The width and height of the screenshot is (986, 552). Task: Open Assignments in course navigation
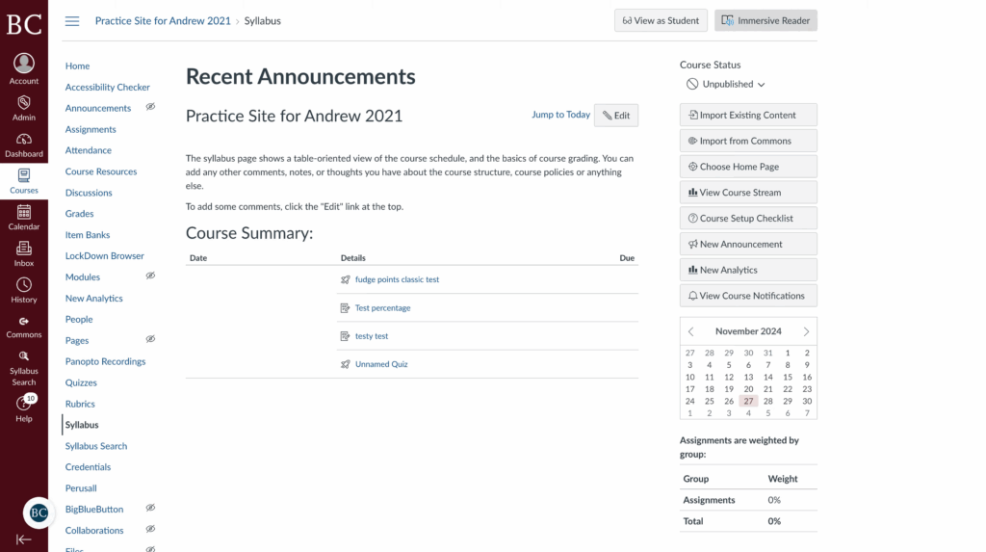point(91,129)
